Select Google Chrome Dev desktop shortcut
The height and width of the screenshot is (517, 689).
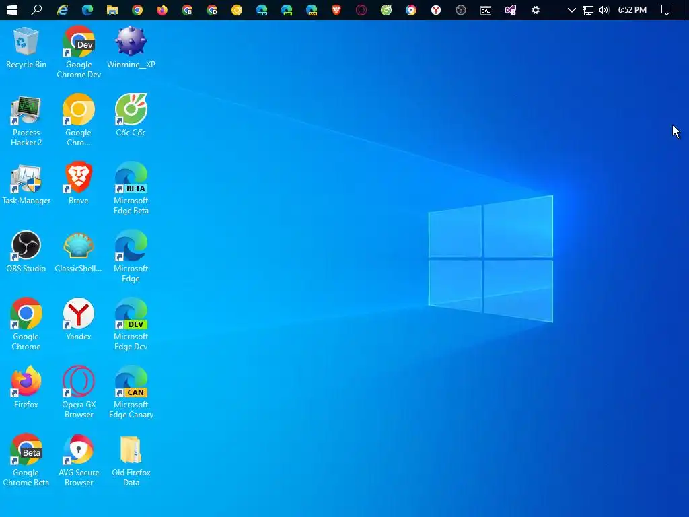point(79,52)
